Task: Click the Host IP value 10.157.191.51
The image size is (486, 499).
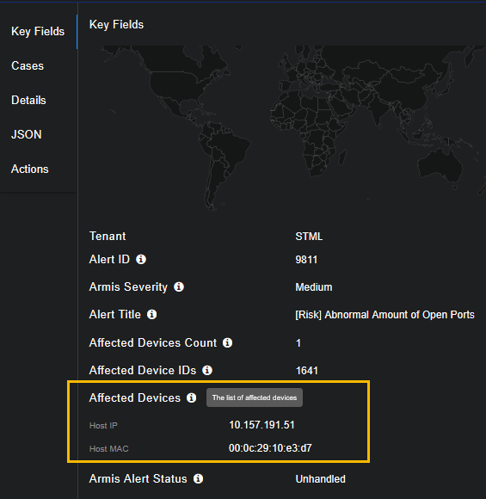Action: (x=261, y=425)
